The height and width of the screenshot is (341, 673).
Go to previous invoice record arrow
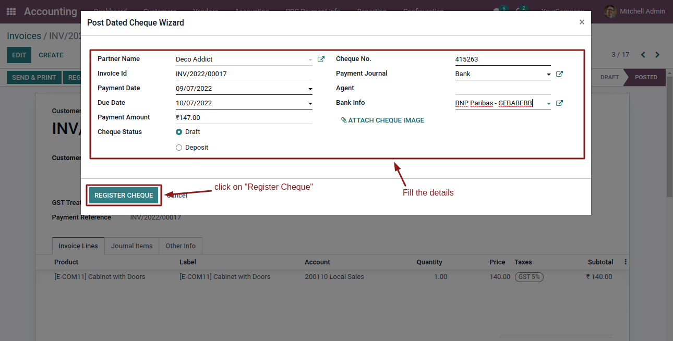tap(643, 55)
